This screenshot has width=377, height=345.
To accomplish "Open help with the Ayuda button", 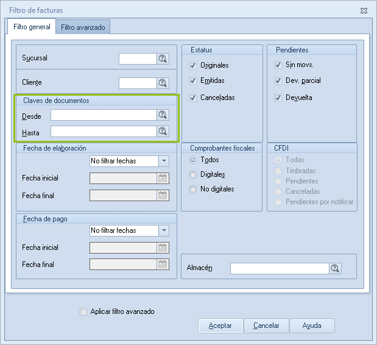I will coord(312,325).
